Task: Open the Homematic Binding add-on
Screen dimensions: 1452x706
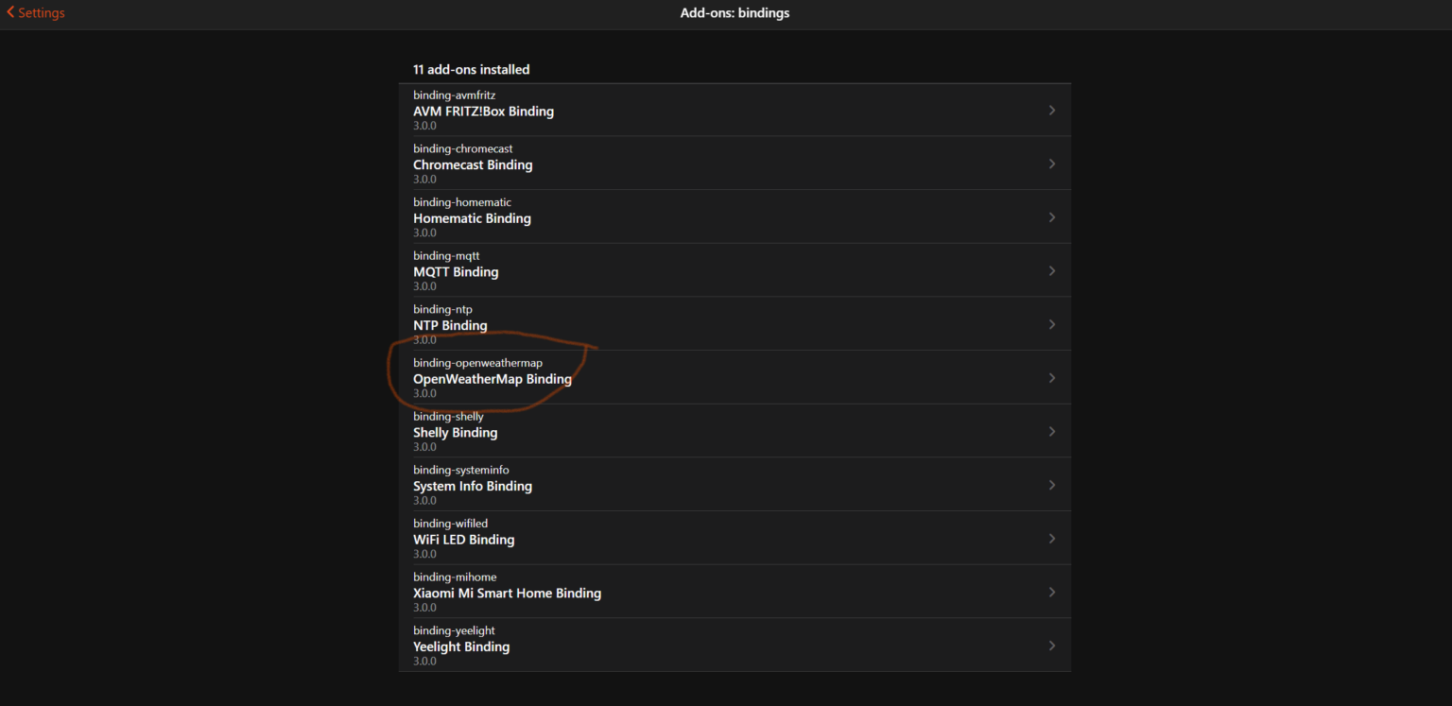Action: click(735, 217)
